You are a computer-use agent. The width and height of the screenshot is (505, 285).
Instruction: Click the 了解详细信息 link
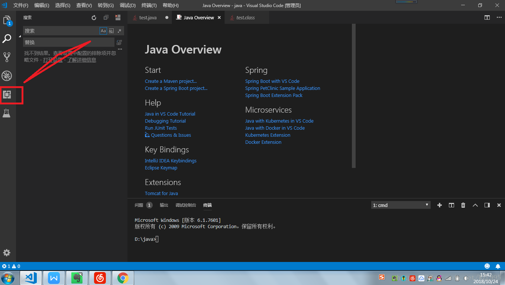[82, 60]
